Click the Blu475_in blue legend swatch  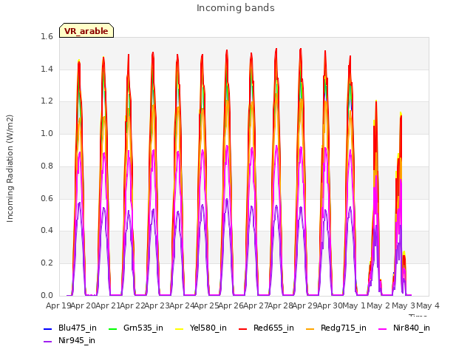coord(48,328)
